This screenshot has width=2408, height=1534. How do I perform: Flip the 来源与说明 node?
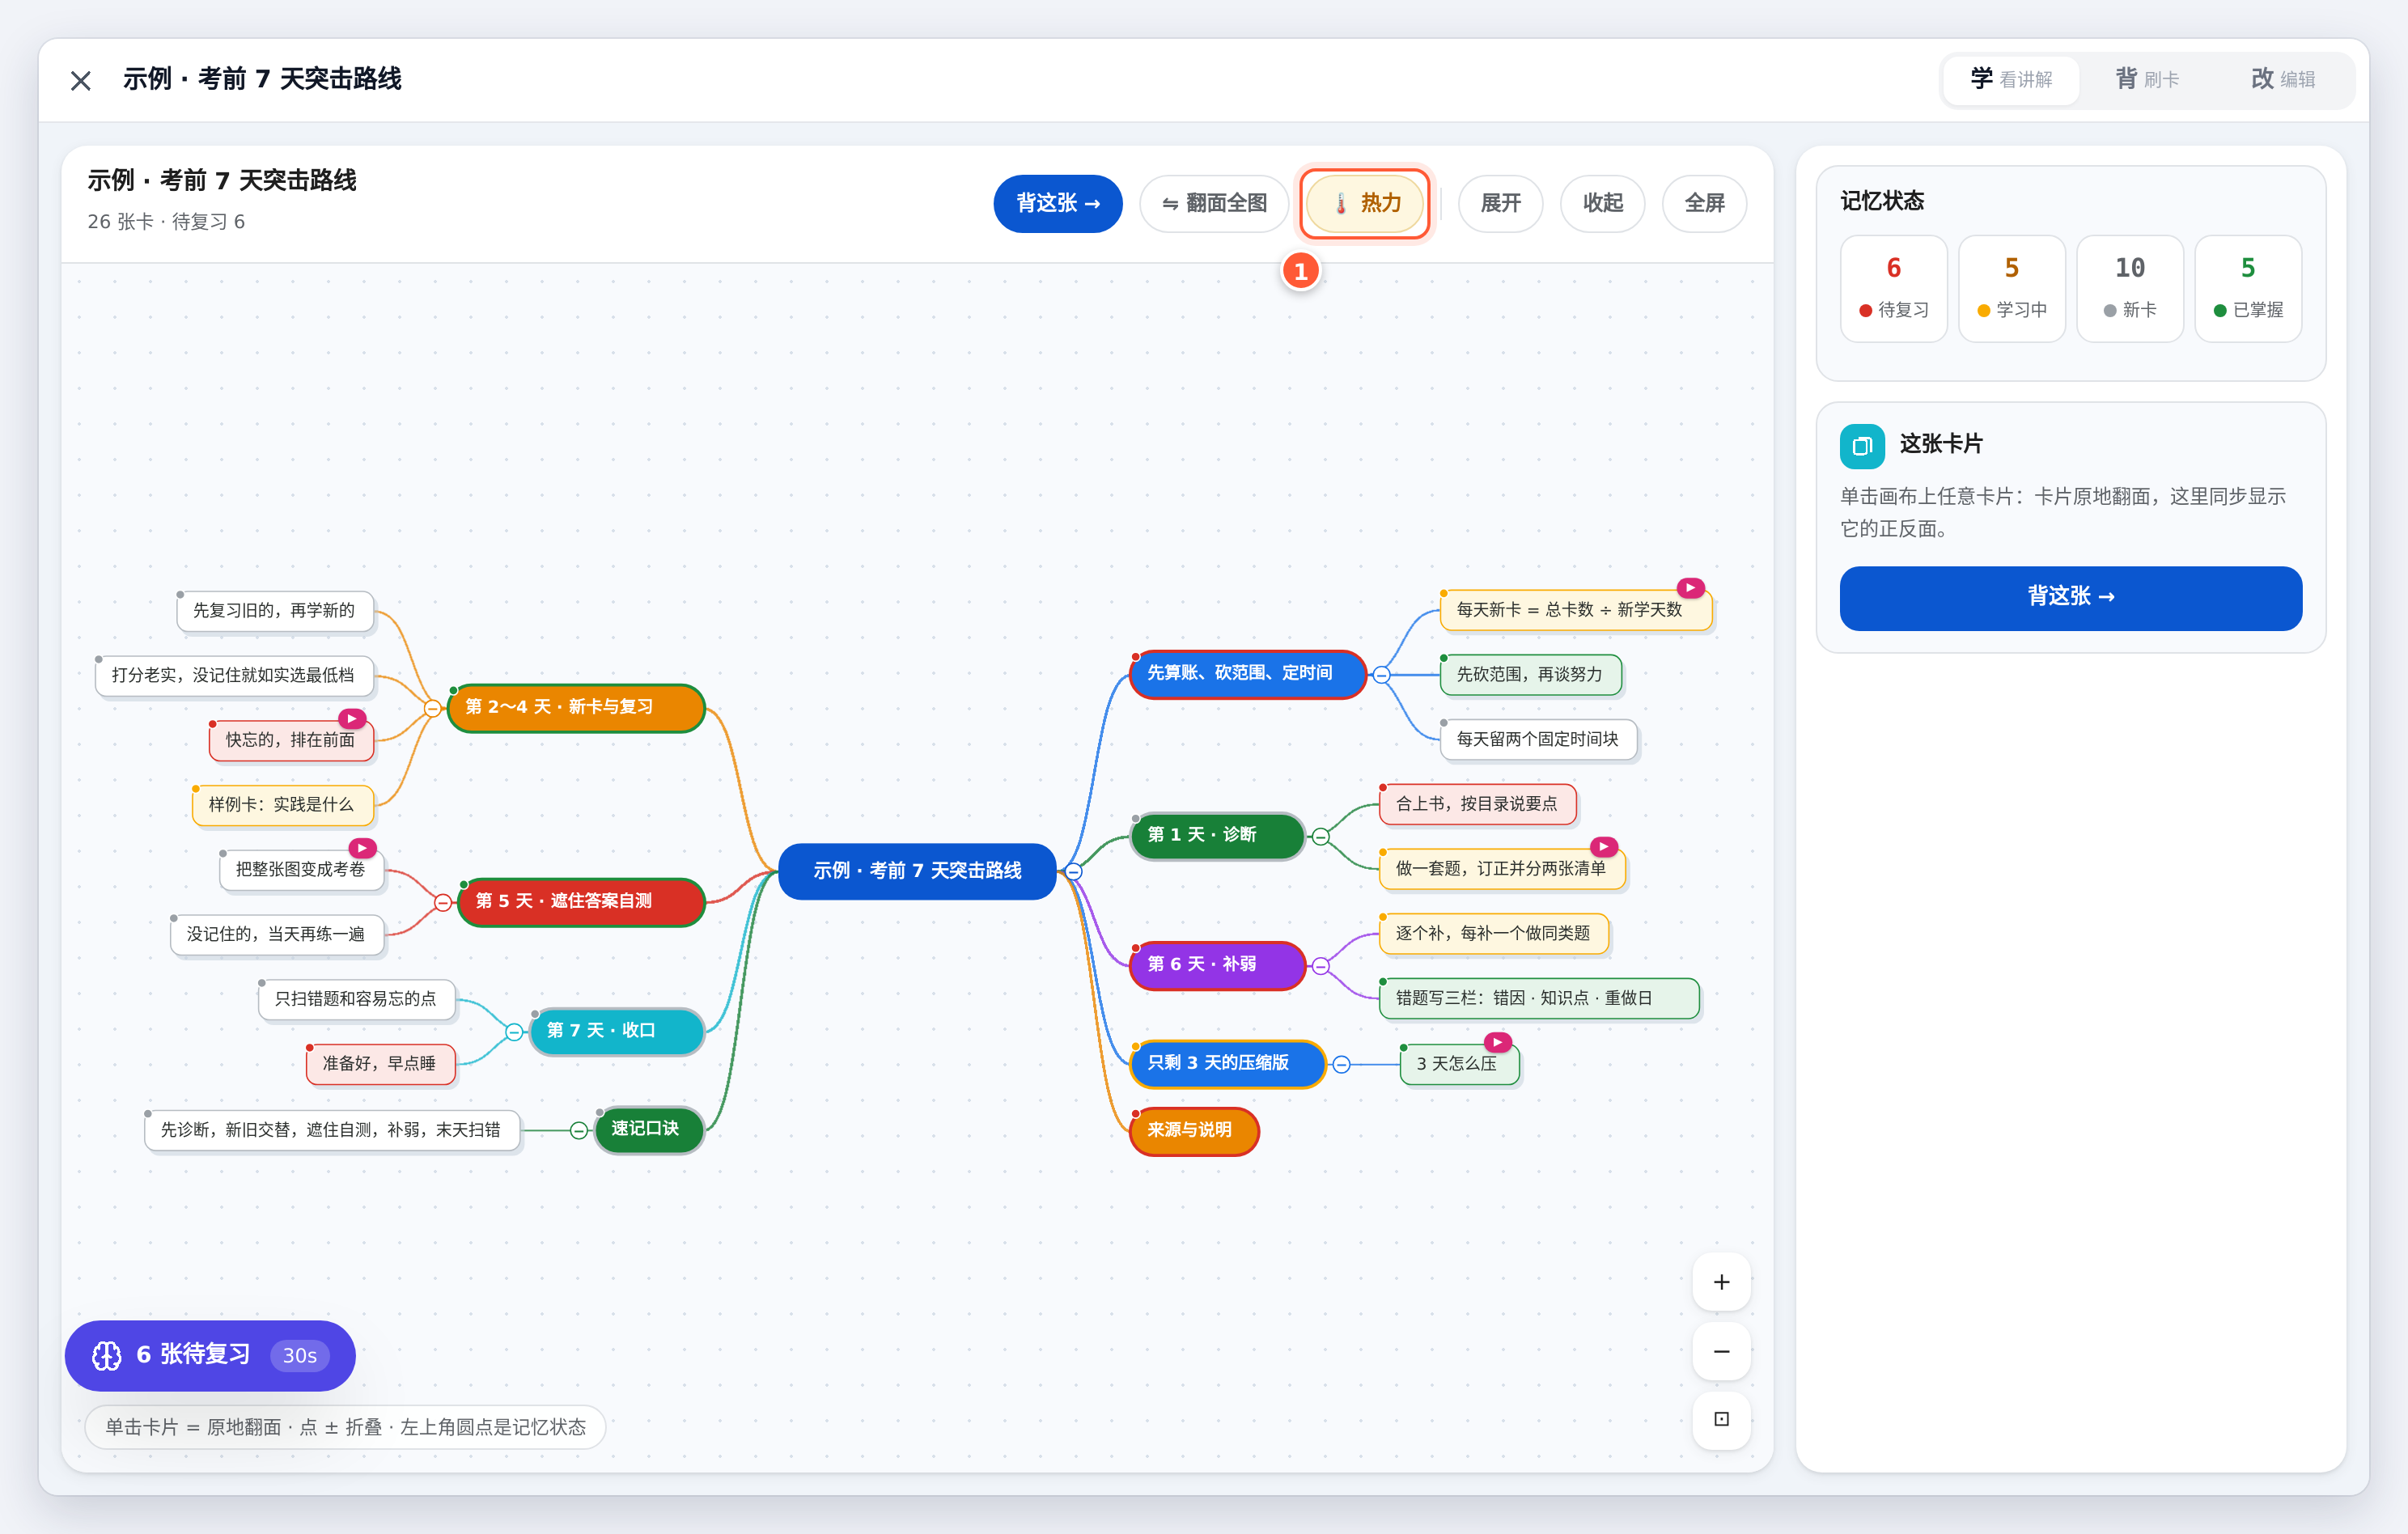(1193, 1130)
